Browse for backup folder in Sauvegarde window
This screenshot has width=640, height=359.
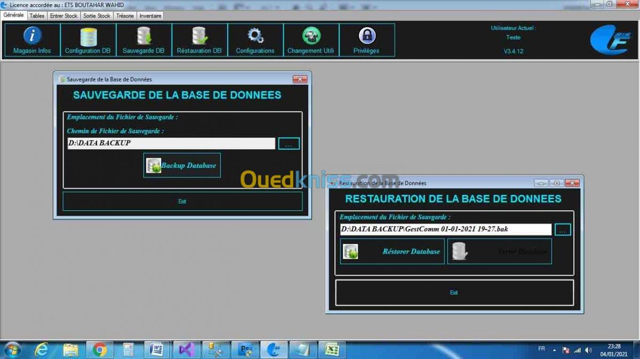[x=289, y=143]
